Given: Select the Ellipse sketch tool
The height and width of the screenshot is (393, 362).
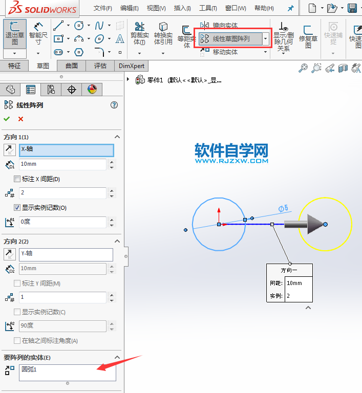Looking at the screenshot, I should coord(99,39).
